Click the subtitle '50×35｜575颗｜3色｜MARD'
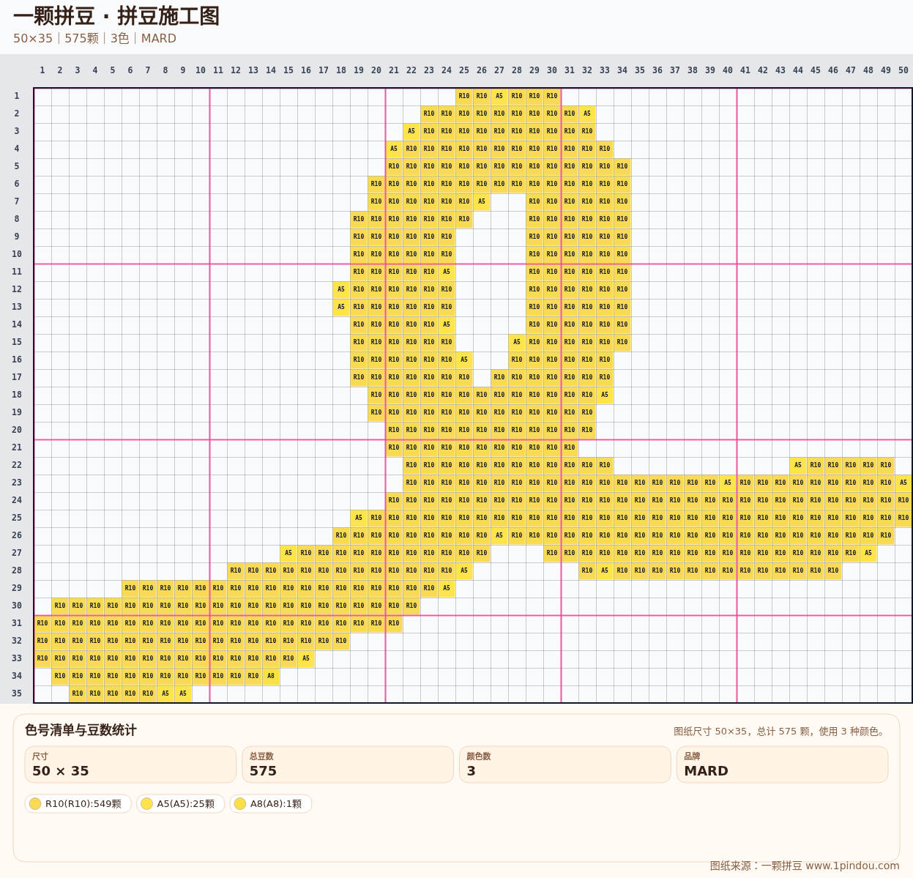 94,38
